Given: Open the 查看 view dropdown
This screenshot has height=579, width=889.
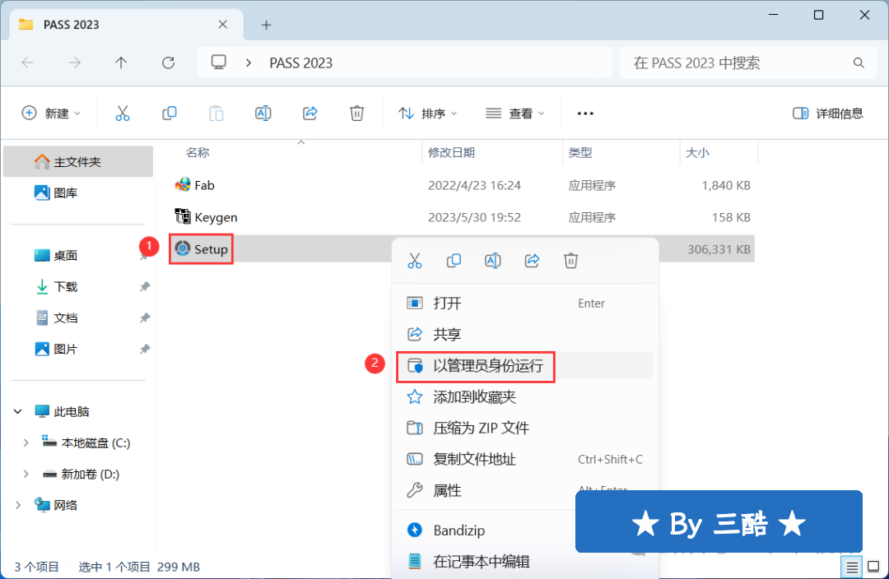Looking at the screenshot, I should (514, 113).
